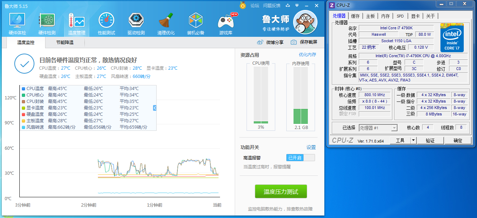This screenshot has width=477, height=218.
Task: Minimize the CPU-Z window
Action: click(441, 4)
